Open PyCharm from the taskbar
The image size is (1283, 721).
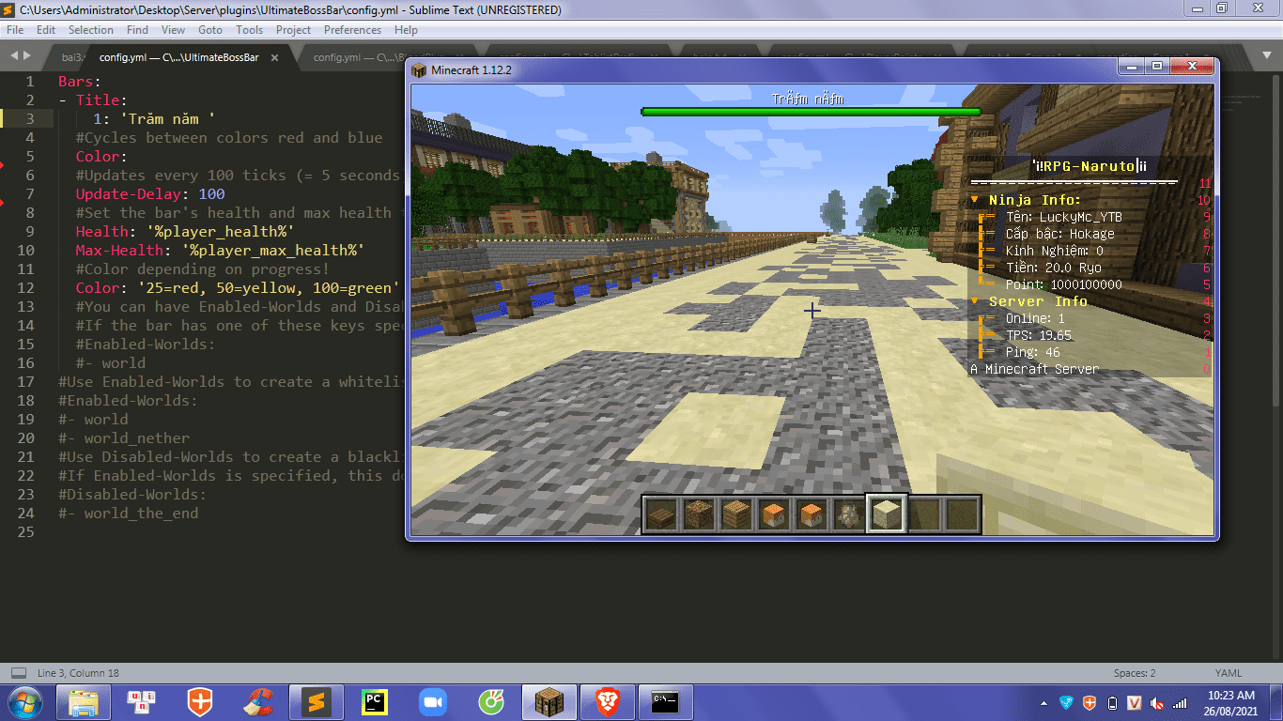(375, 702)
